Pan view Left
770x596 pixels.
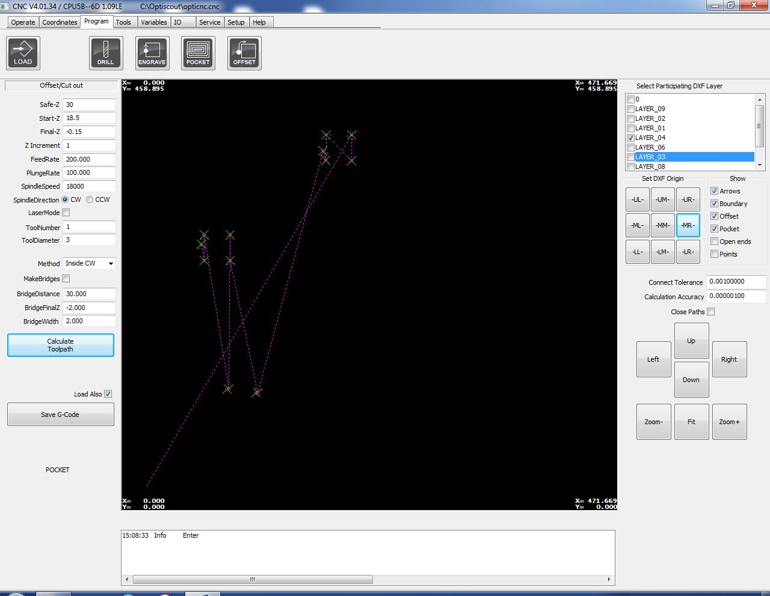pyautogui.click(x=654, y=359)
